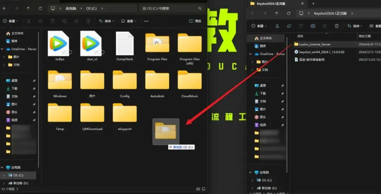The width and height of the screenshot is (381, 194).
Task: Expand the 新加卷 (D:) tree node in left sidebar
Action: click(x=4, y=183)
